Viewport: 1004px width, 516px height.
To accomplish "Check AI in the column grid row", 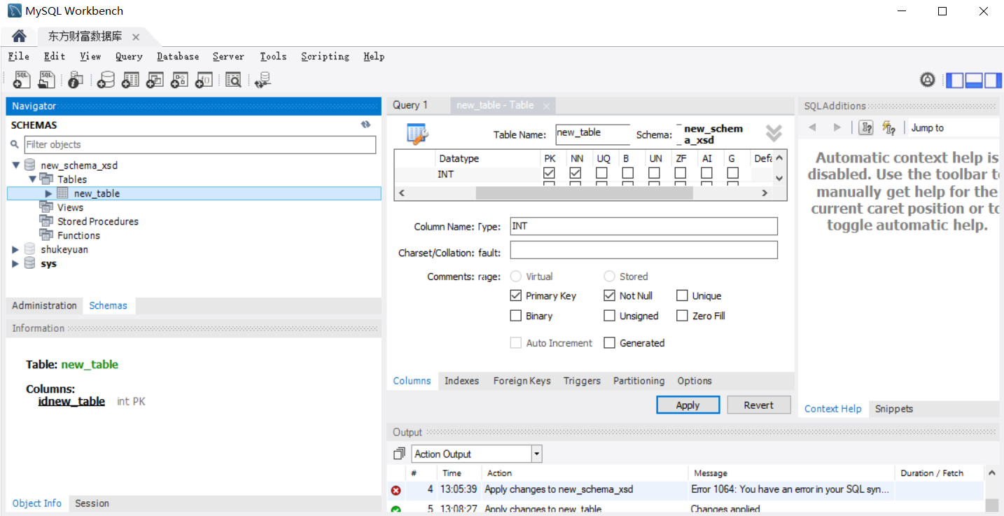I will pos(706,173).
